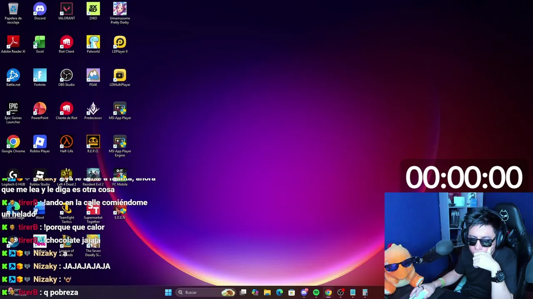Image resolution: width=533 pixels, height=299 pixels.
Task: Click the Cliente de Riot desktop icon
Action: click(67, 111)
